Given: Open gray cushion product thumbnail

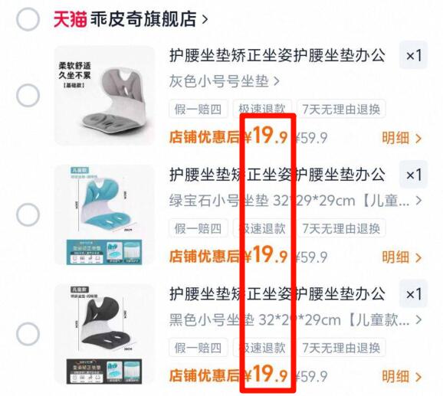Looking at the screenshot, I should coord(104,96).
